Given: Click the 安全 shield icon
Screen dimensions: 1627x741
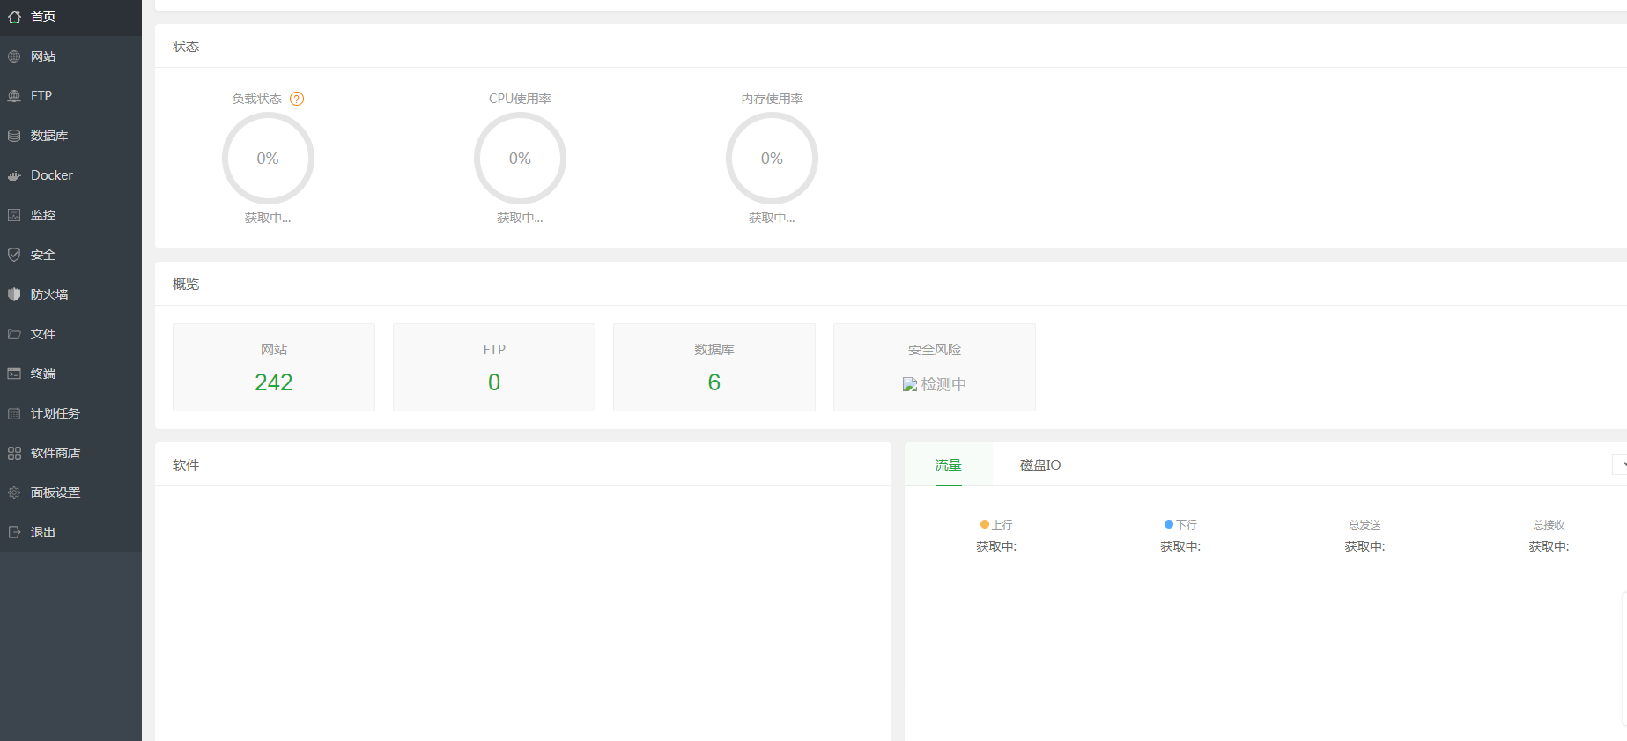Looking at the screenshot, I should [x=14, y=255].
